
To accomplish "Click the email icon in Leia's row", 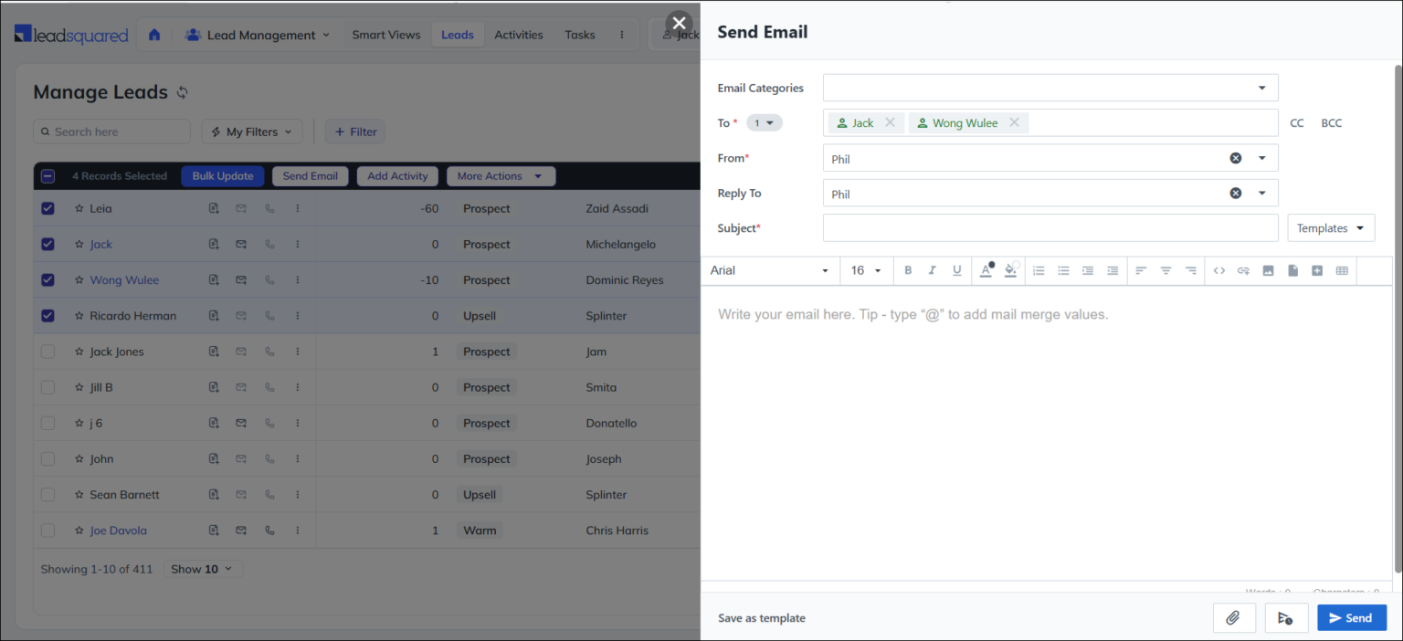I will 241,208.
